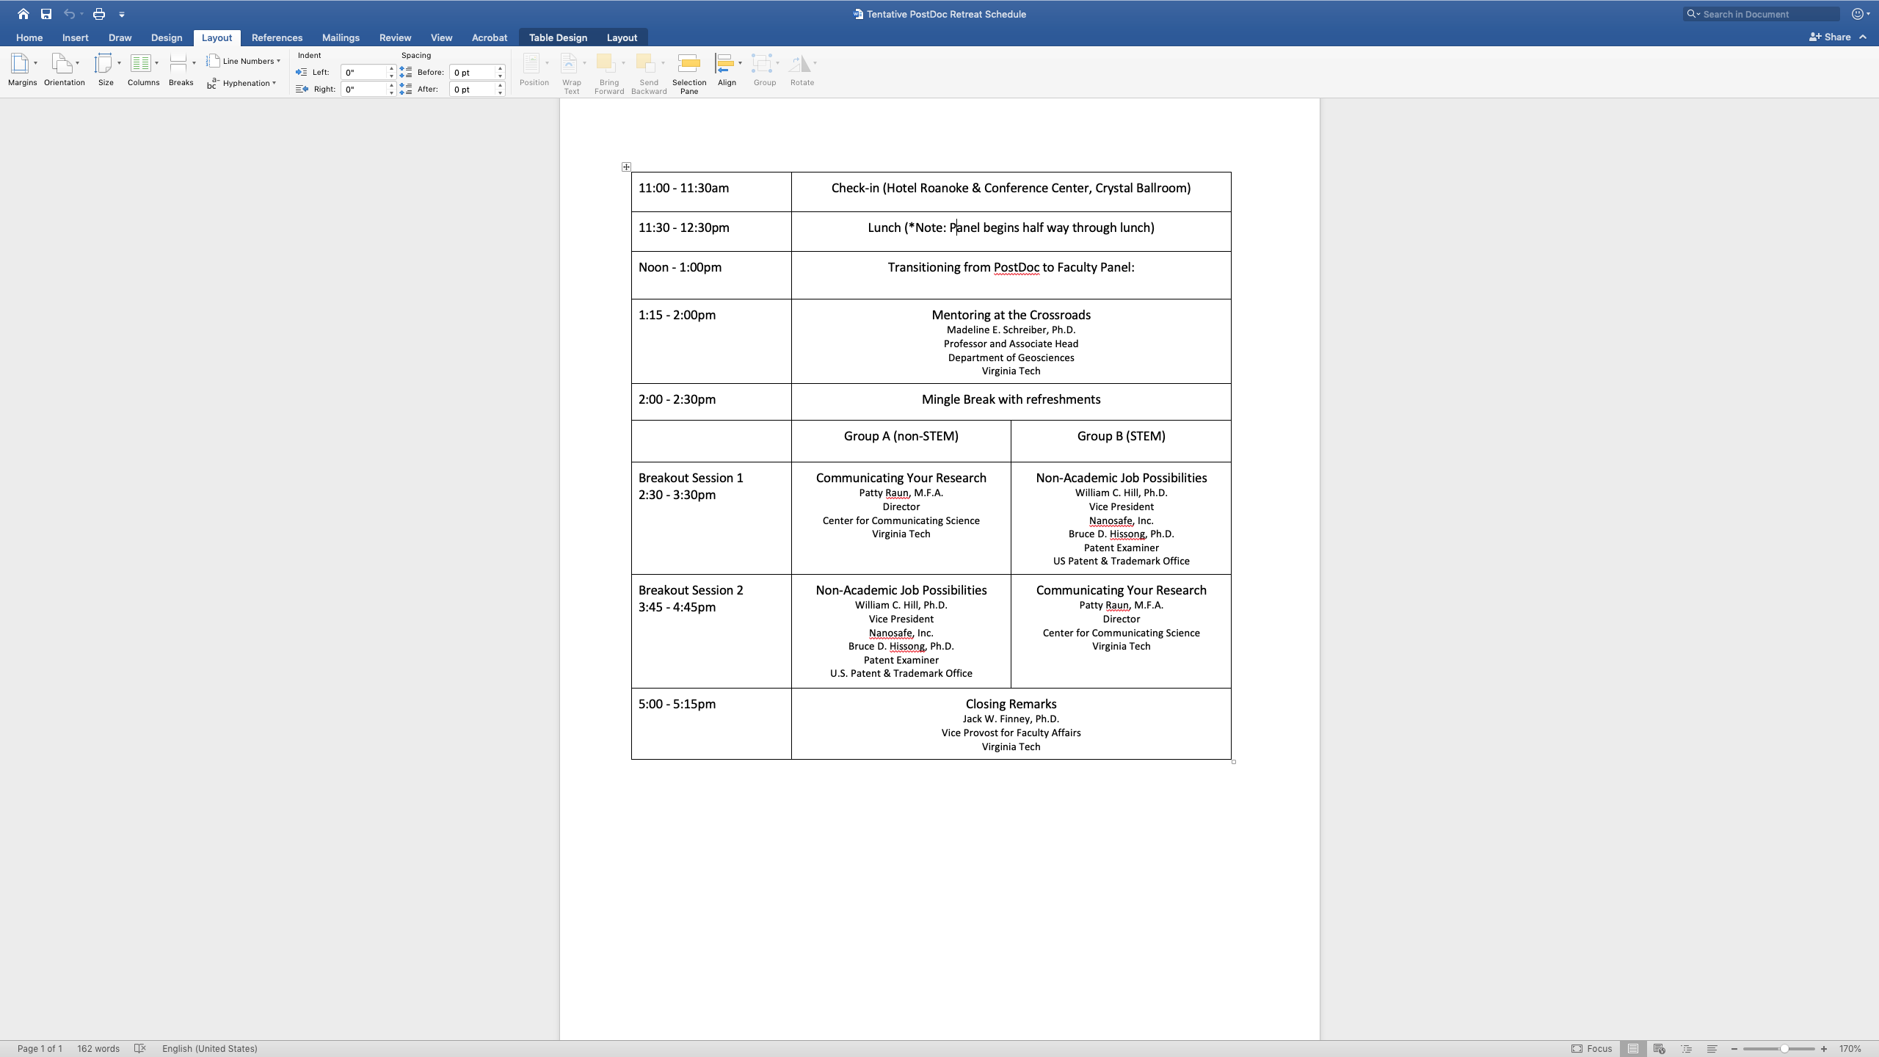Switch to the table Layout tab
Viewport: 1879px width, 1057px height.
coord(622,37)
